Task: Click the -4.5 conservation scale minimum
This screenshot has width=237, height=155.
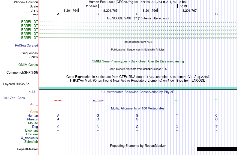Action: [x=32, y=104]
